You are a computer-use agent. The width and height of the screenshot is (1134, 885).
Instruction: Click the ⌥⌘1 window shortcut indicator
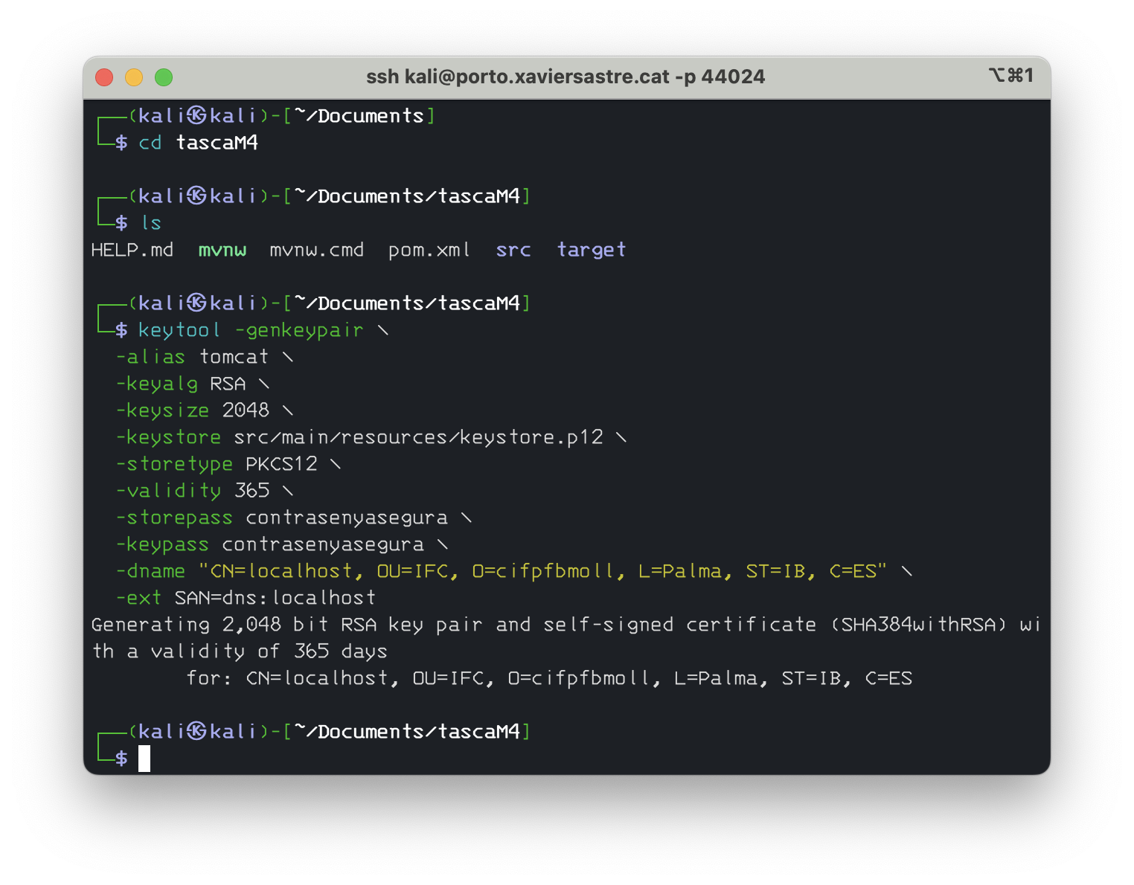[1010, 75]
